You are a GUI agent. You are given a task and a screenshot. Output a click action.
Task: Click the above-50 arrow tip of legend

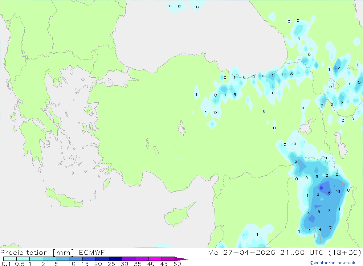[x=181, y=259]
